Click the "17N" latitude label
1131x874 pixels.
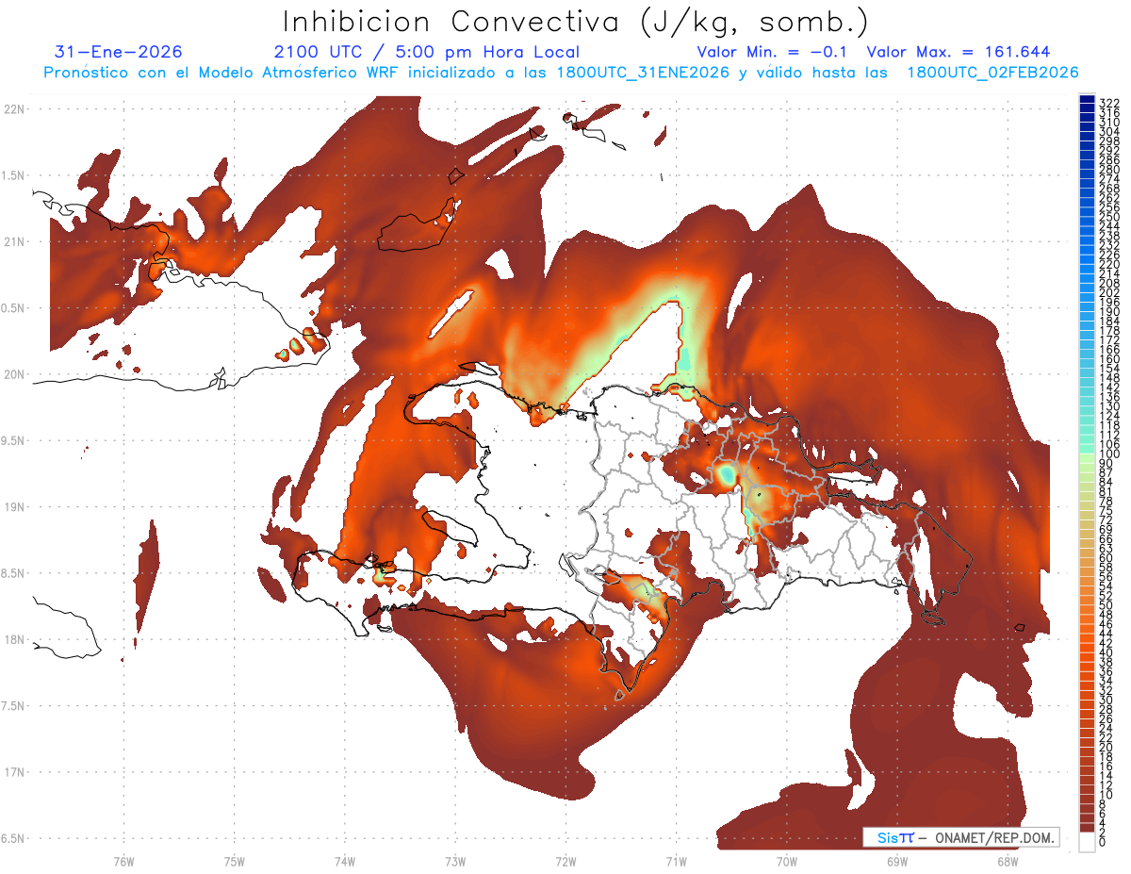(15, 772)
